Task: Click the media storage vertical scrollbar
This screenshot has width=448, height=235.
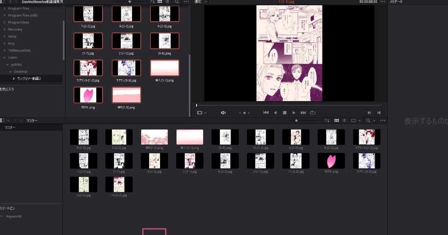Action: pyautogui.click(x=189, y=85)
